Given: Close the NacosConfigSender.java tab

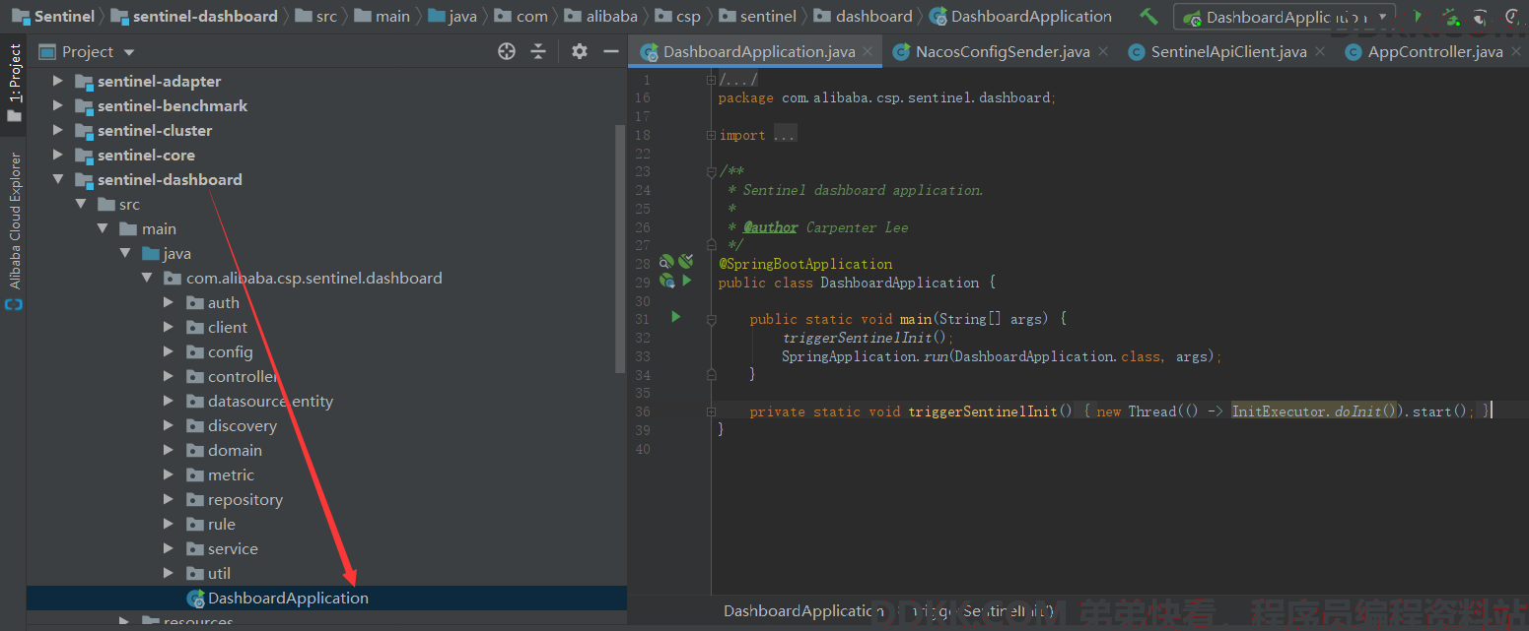Looking at the screenshot, I should point(1103,51).
